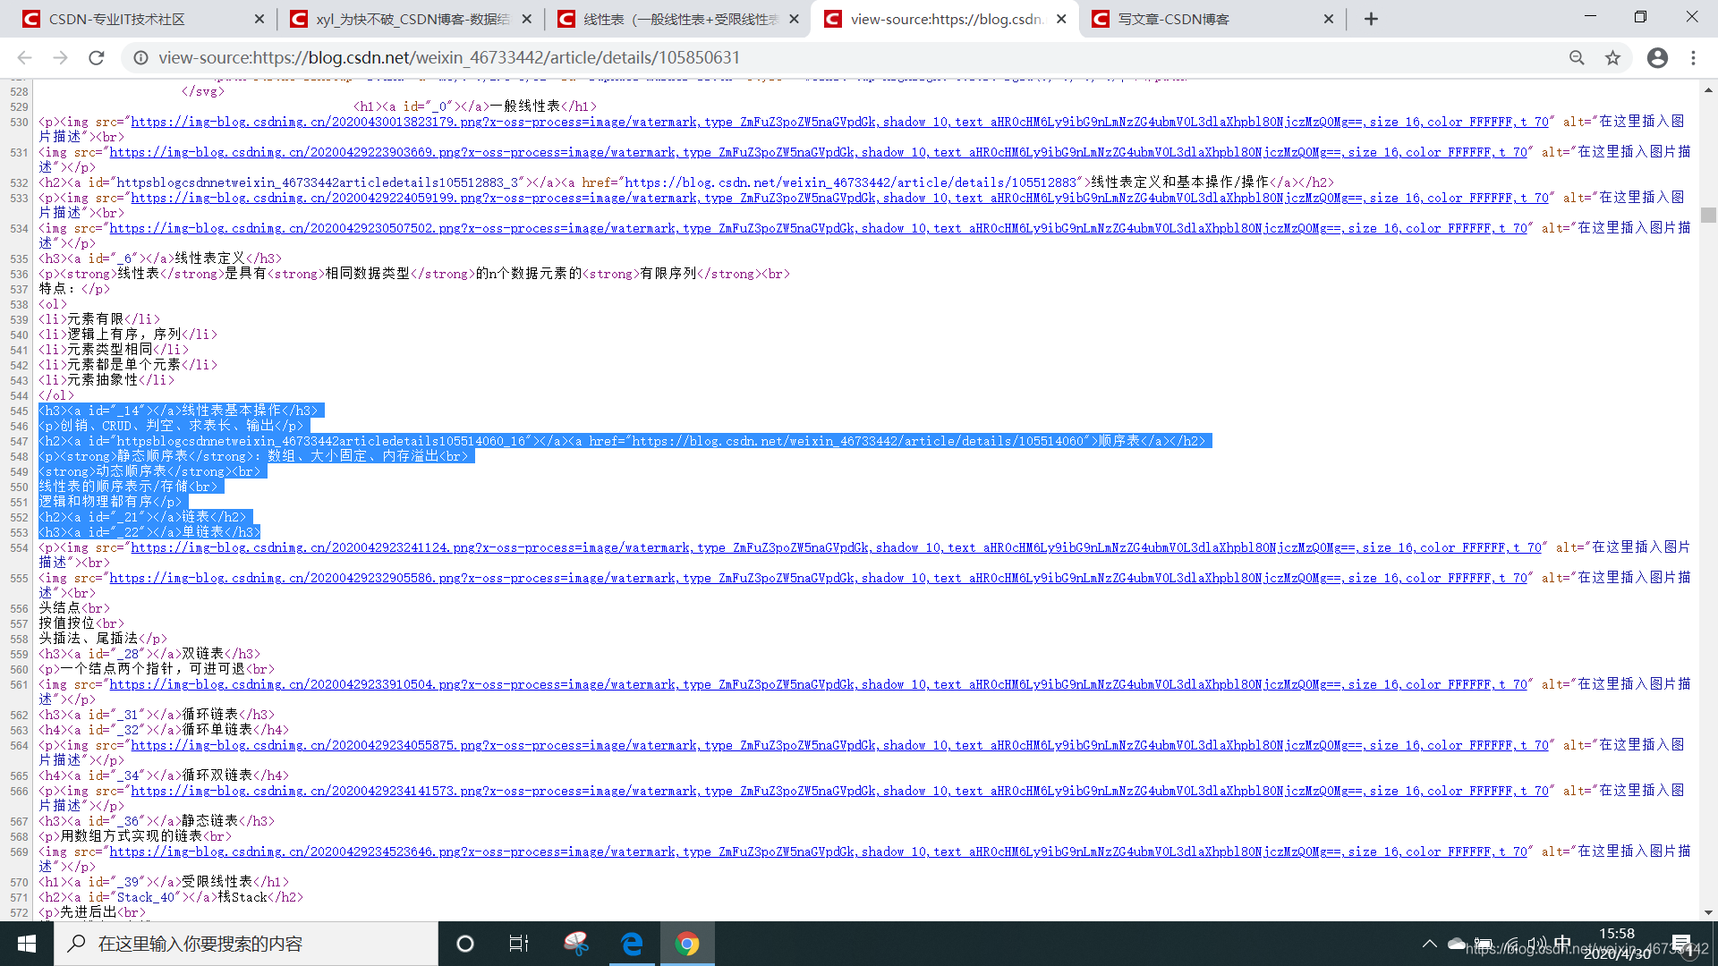
Task: Open image link 20200429234523646.png on line 569
Action: (x=818, y=852)
